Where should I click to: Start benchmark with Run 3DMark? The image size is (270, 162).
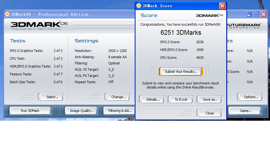pos(30,111)
